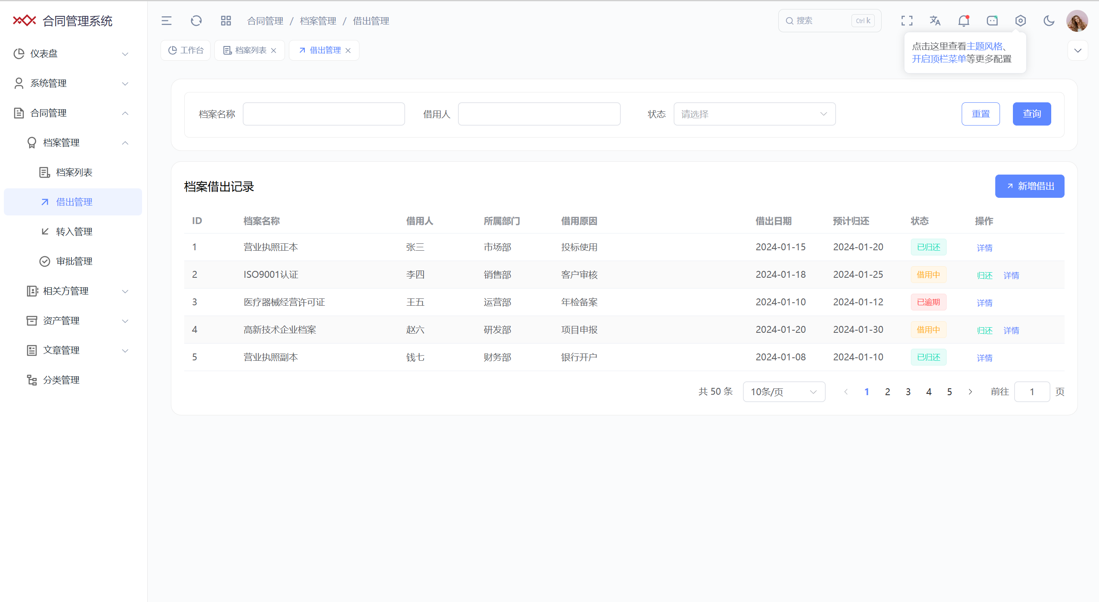Screen dimensions: 1099x602
Task: Expand the 文章管理 menu
Action: [73, 350]
